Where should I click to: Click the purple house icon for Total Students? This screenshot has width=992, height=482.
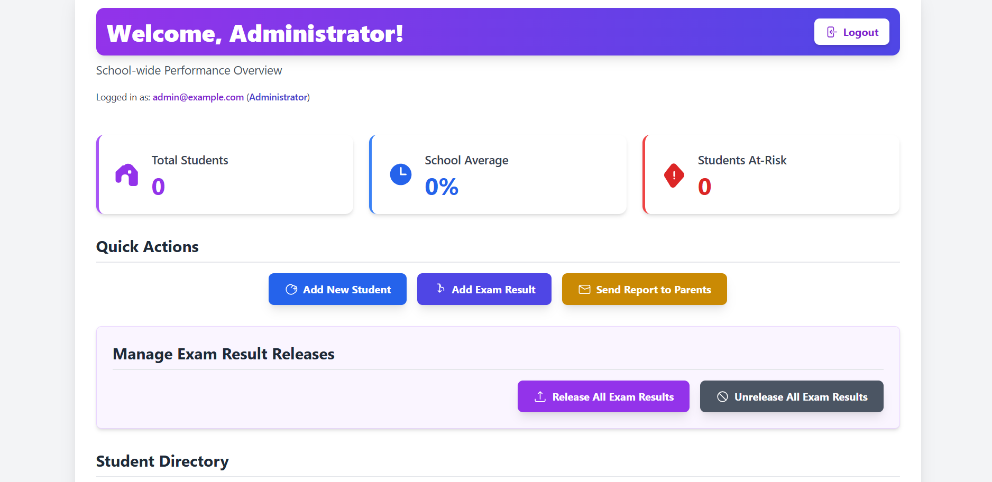coord(127,175)
